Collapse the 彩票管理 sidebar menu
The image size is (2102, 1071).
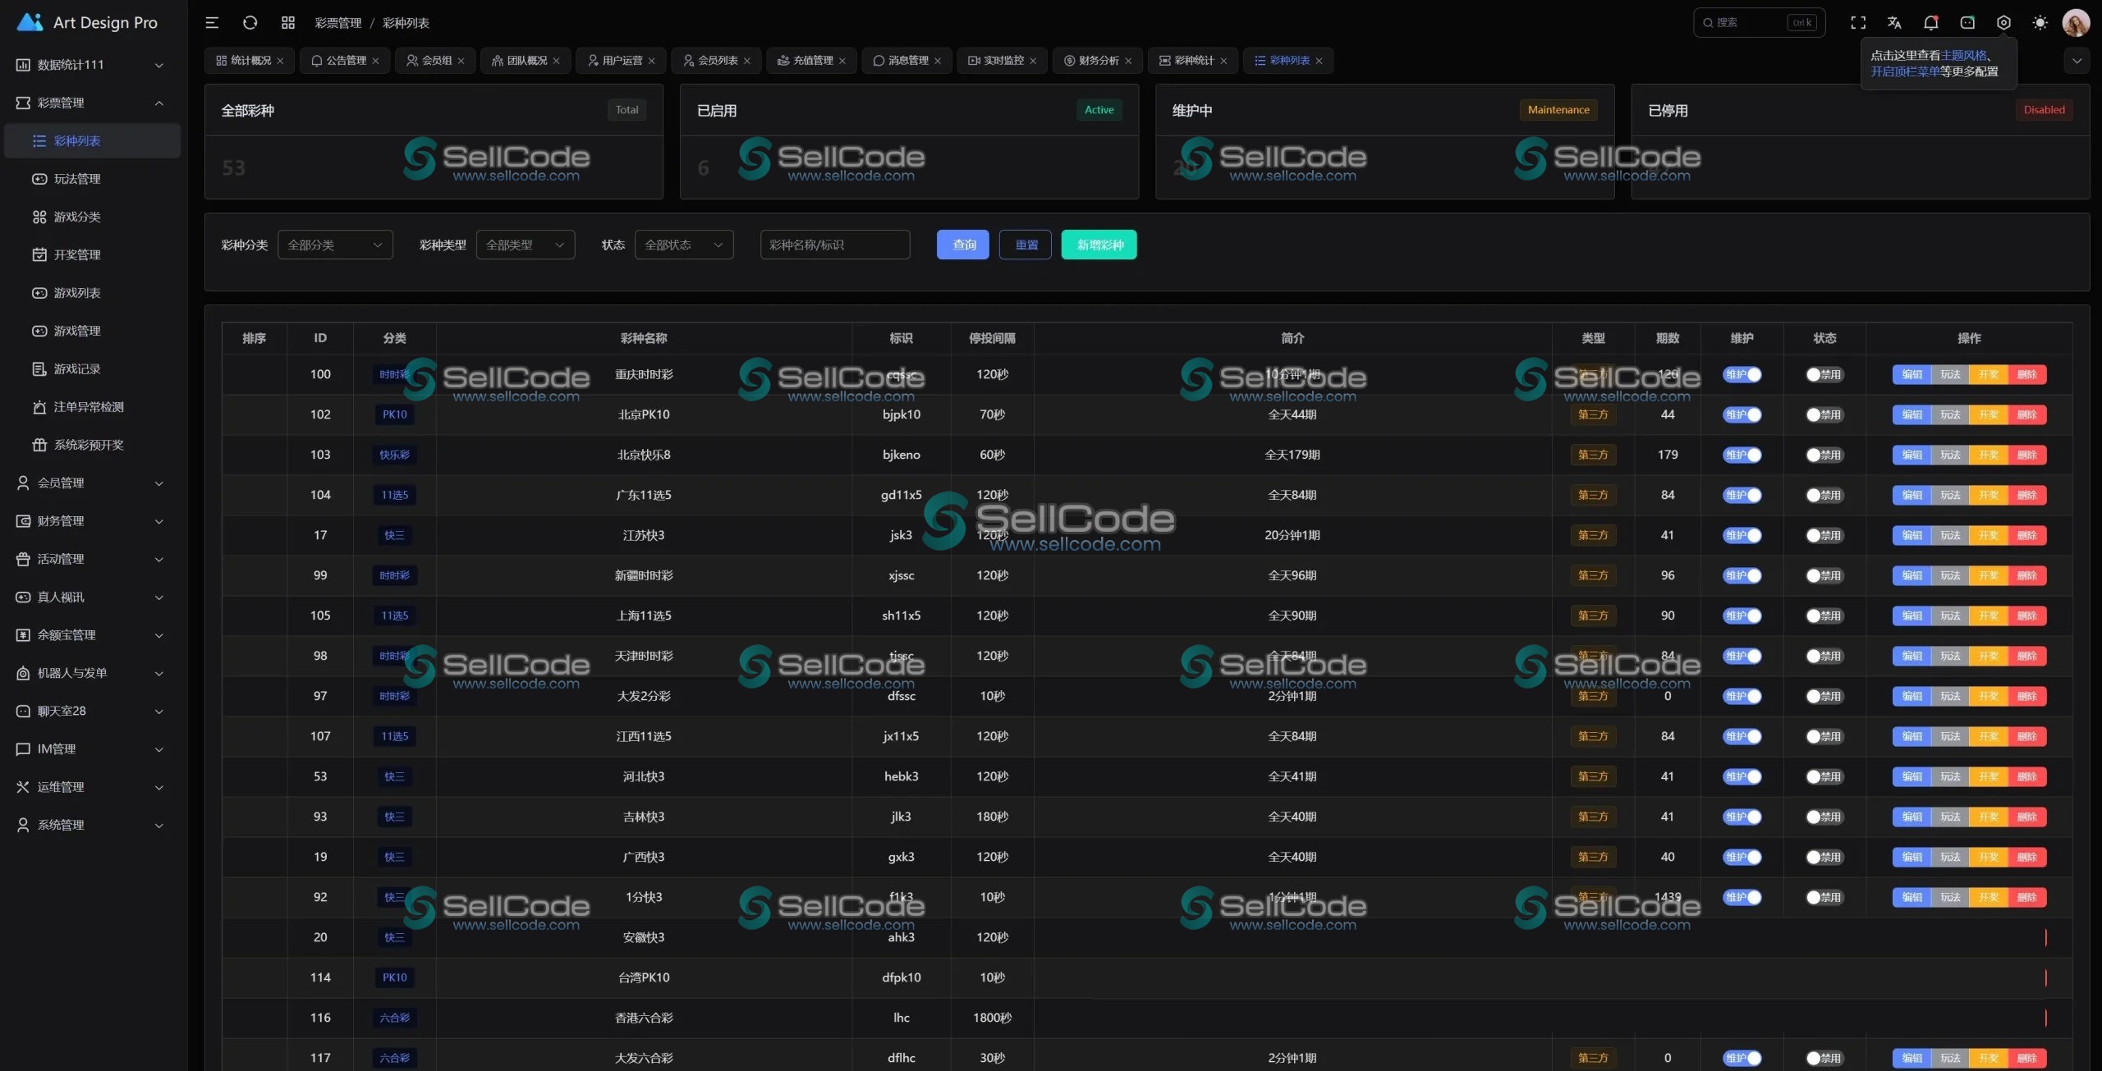click(x=90, y=103)
